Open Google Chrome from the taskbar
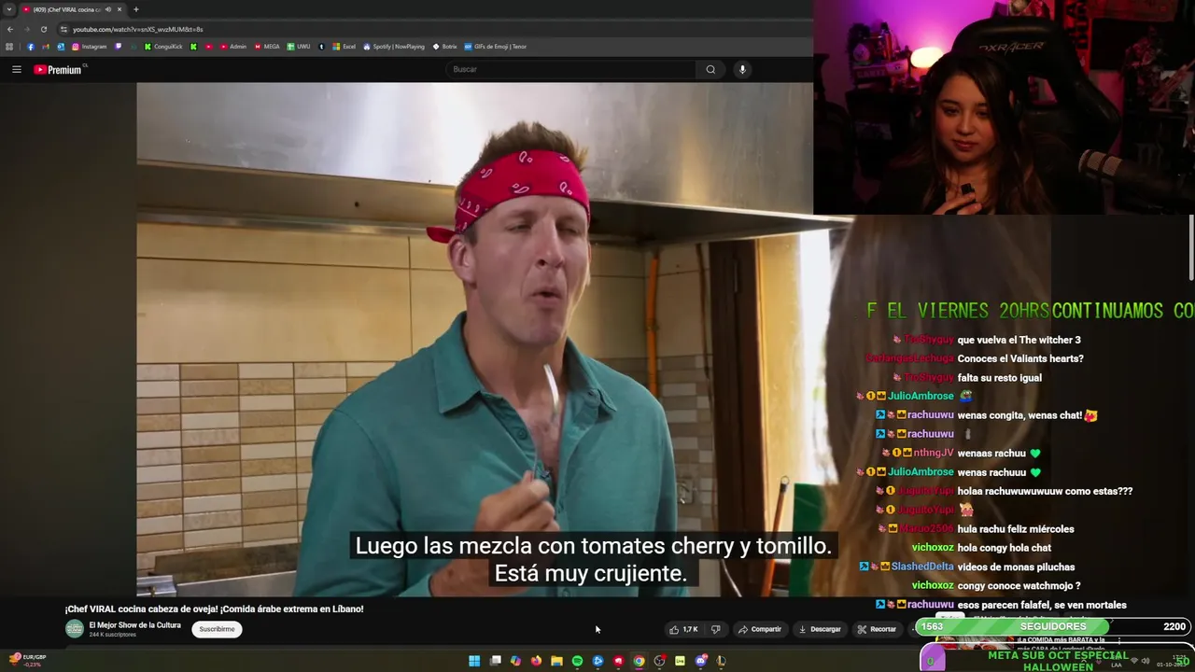 (639, 661)
